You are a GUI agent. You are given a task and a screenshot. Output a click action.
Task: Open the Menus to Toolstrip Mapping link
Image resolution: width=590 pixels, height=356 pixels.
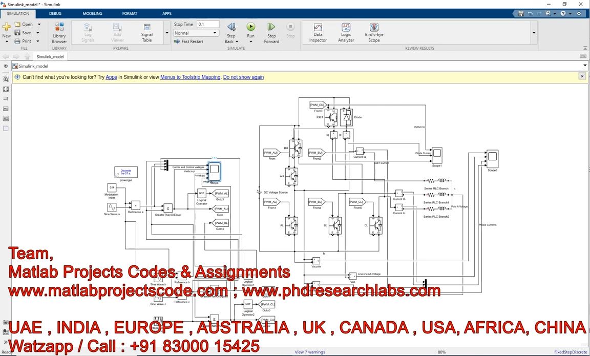pyautogui.click(x=191, y=77)
